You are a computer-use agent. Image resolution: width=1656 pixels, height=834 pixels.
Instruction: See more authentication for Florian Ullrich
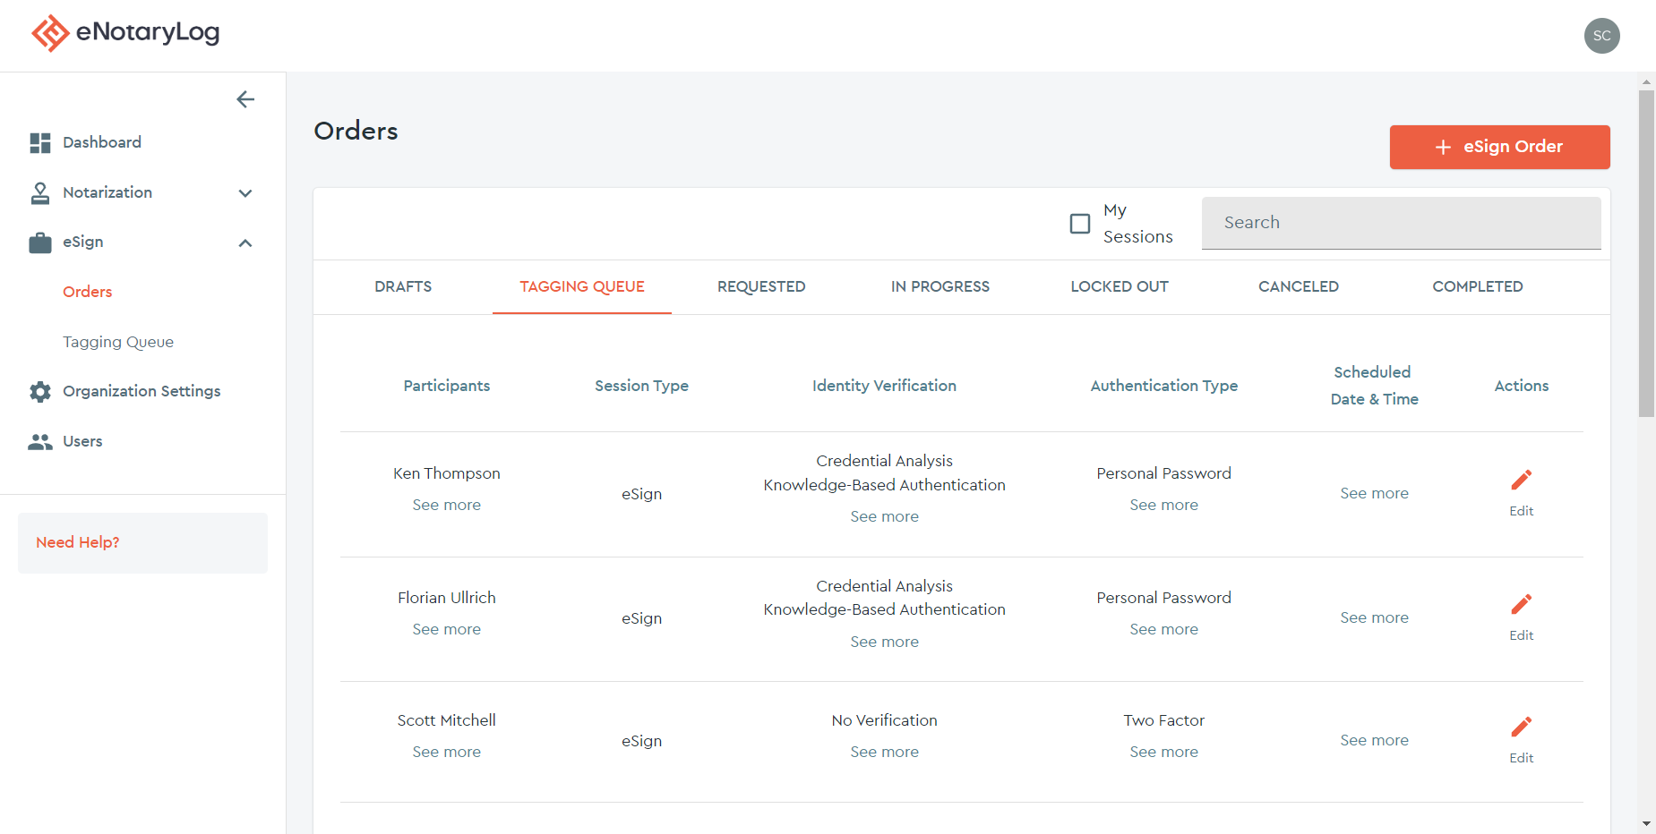[x=1163, y=629]
